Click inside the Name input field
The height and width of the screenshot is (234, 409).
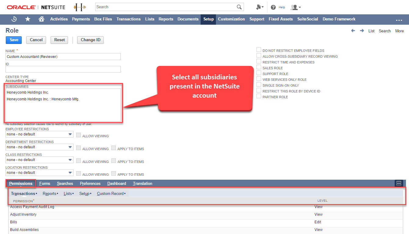click(63, 57)
